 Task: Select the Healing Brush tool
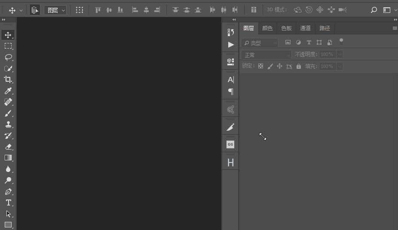click(8, 102)
